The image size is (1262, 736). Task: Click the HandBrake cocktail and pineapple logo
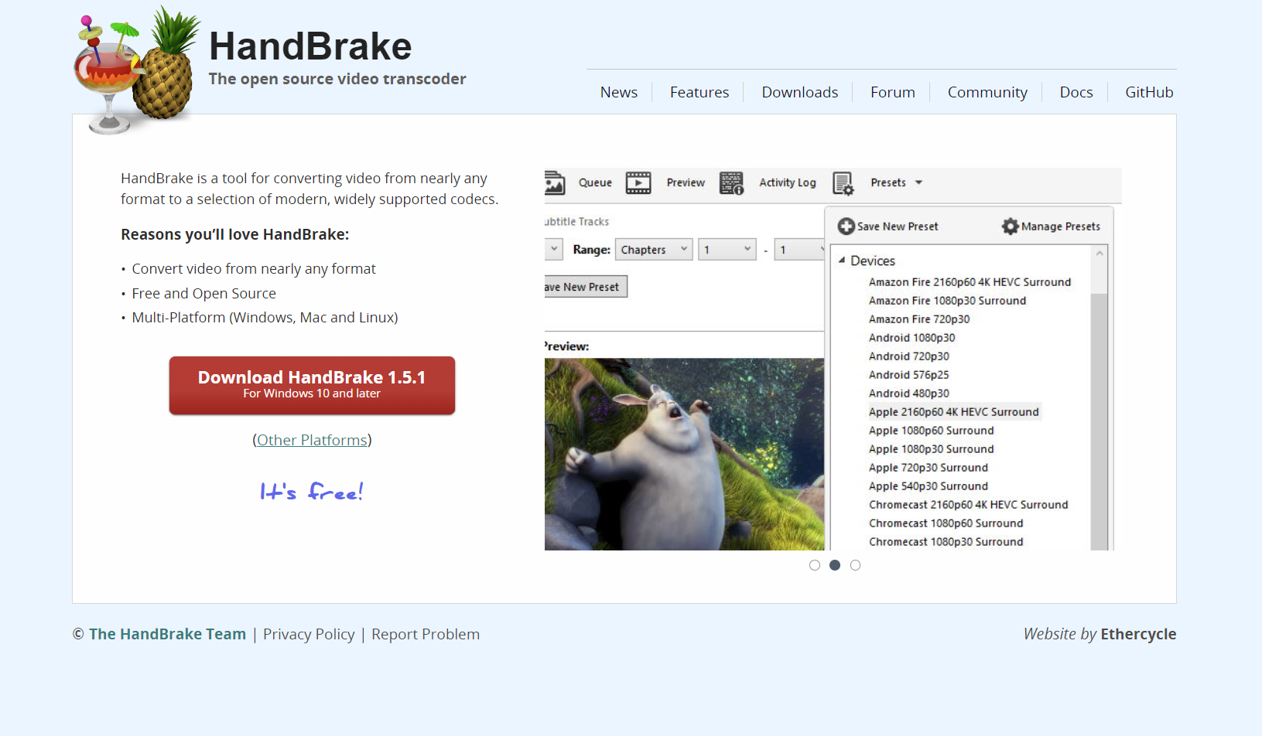coord(135,70)
